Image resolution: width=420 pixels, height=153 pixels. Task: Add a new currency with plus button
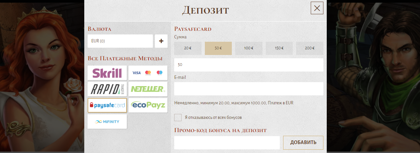point(161,41)
